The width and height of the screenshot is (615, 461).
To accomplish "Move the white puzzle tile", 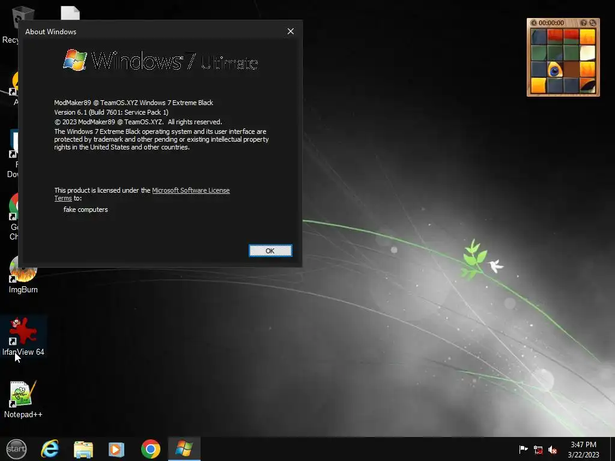I will pos(587,53).
